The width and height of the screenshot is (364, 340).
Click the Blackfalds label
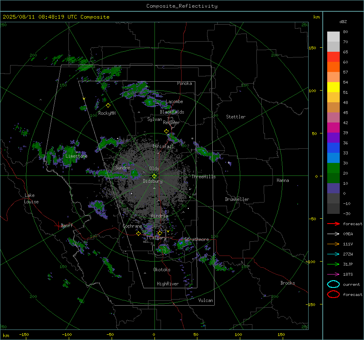point(172,112)
